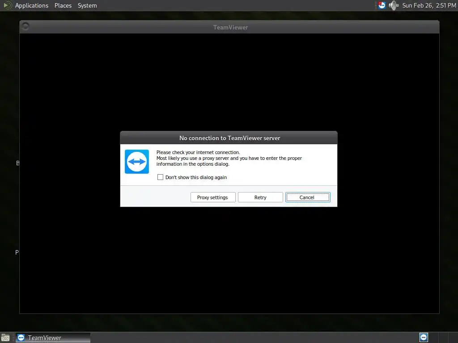The width and height of the screenshot is (458, 343).
Task: Click the TeamViewer logo in dialog
Action: coord(137,162)
